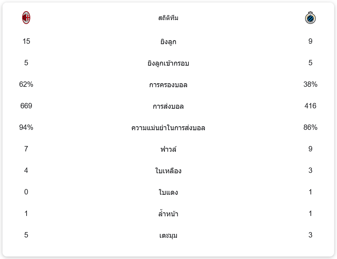This screenshot has width=337, height=259.
Task: Click the การส่งบอล stat label
Action: pos(168,106)
